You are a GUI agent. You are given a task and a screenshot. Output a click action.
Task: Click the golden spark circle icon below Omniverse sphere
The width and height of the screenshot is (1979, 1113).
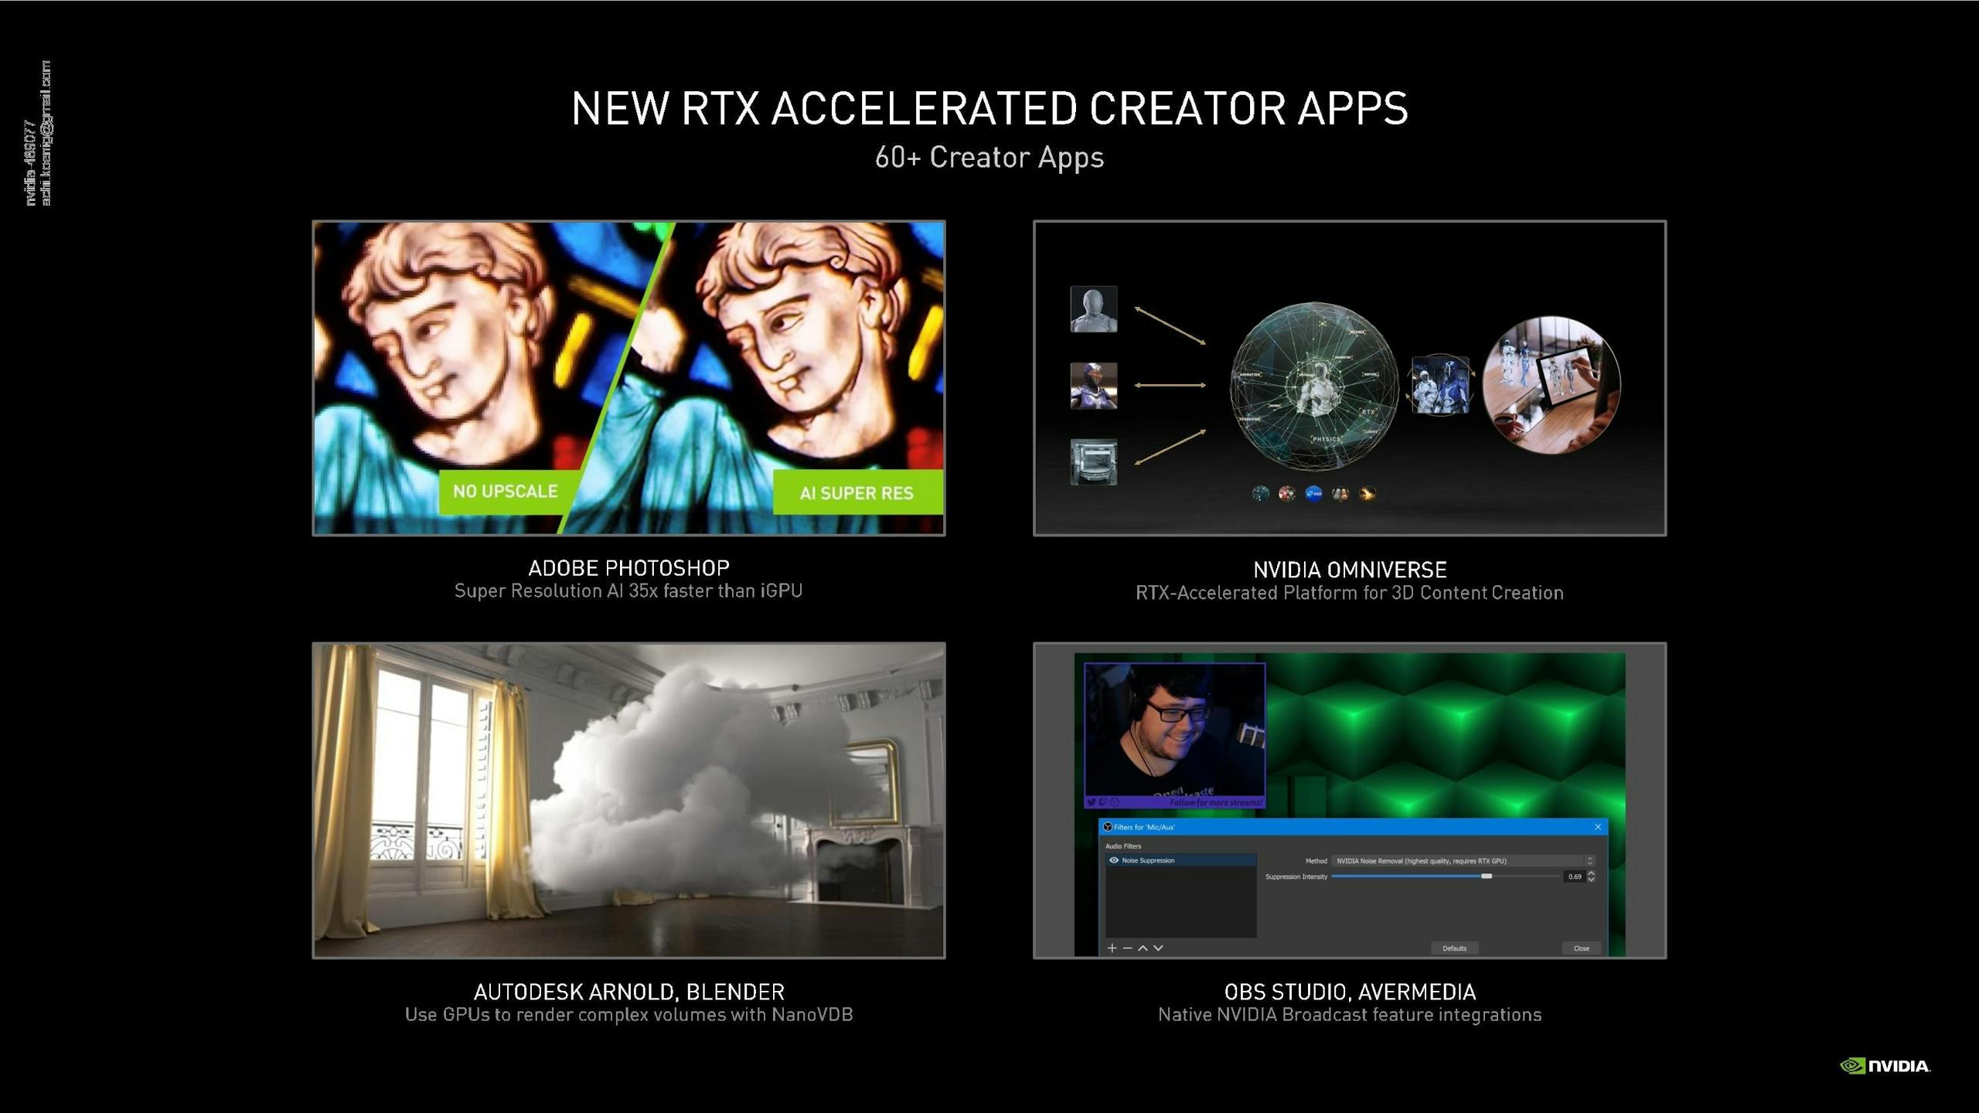point(1368,493)
